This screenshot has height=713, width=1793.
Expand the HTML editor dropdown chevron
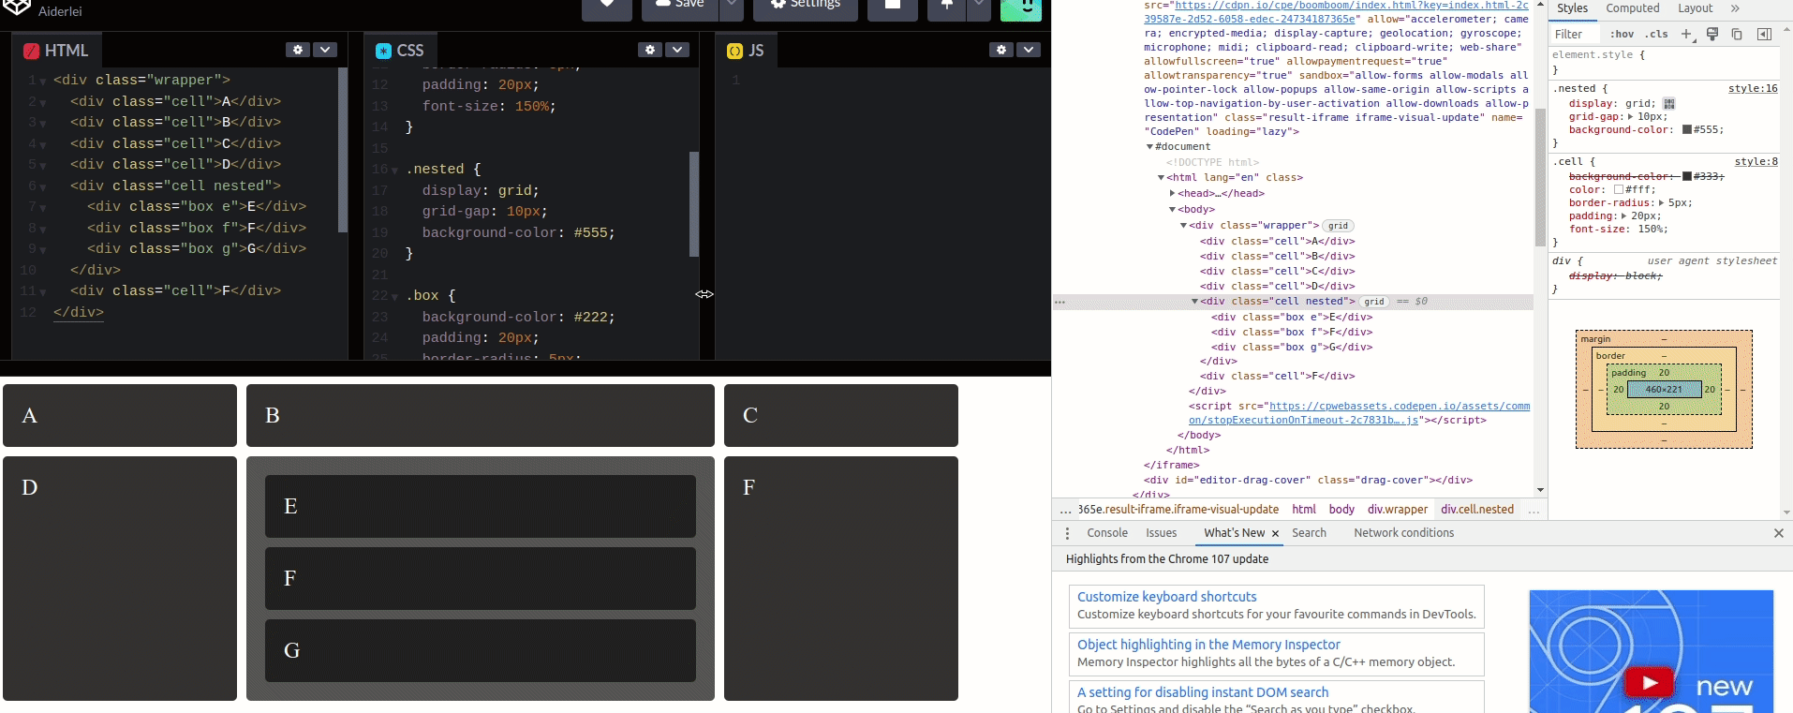pyautogui.click(x=325, y=50)
